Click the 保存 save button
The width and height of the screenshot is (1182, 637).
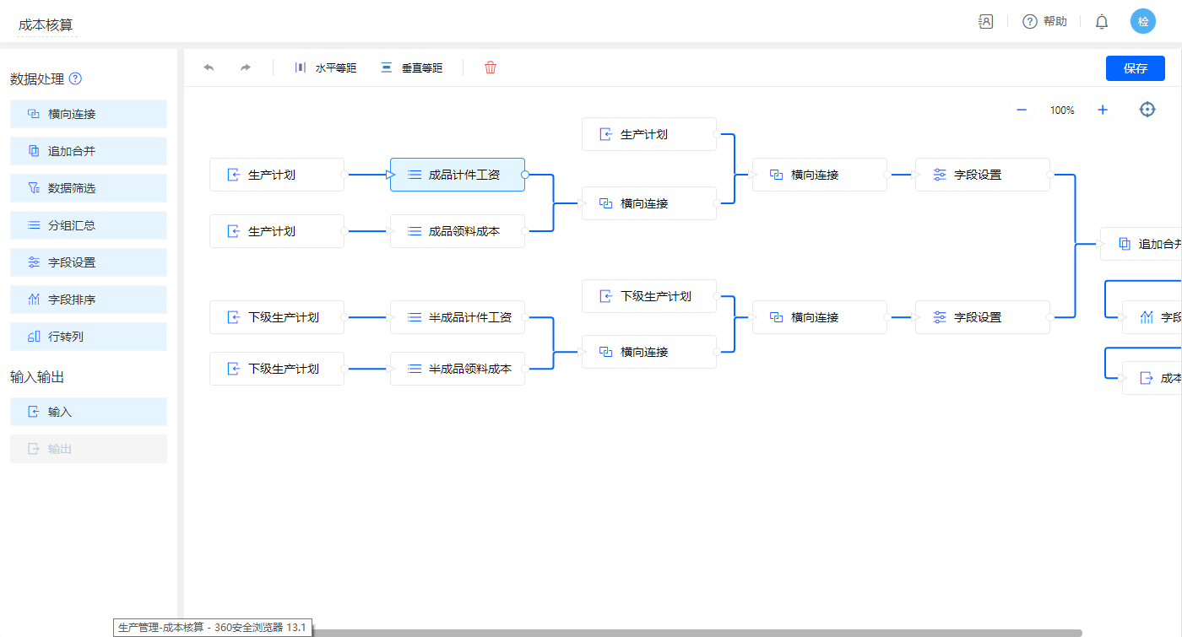click(1135, 68)
